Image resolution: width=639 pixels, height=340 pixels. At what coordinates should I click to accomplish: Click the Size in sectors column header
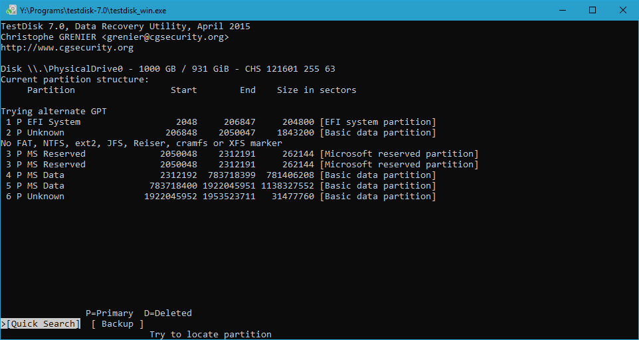point(316,90)
